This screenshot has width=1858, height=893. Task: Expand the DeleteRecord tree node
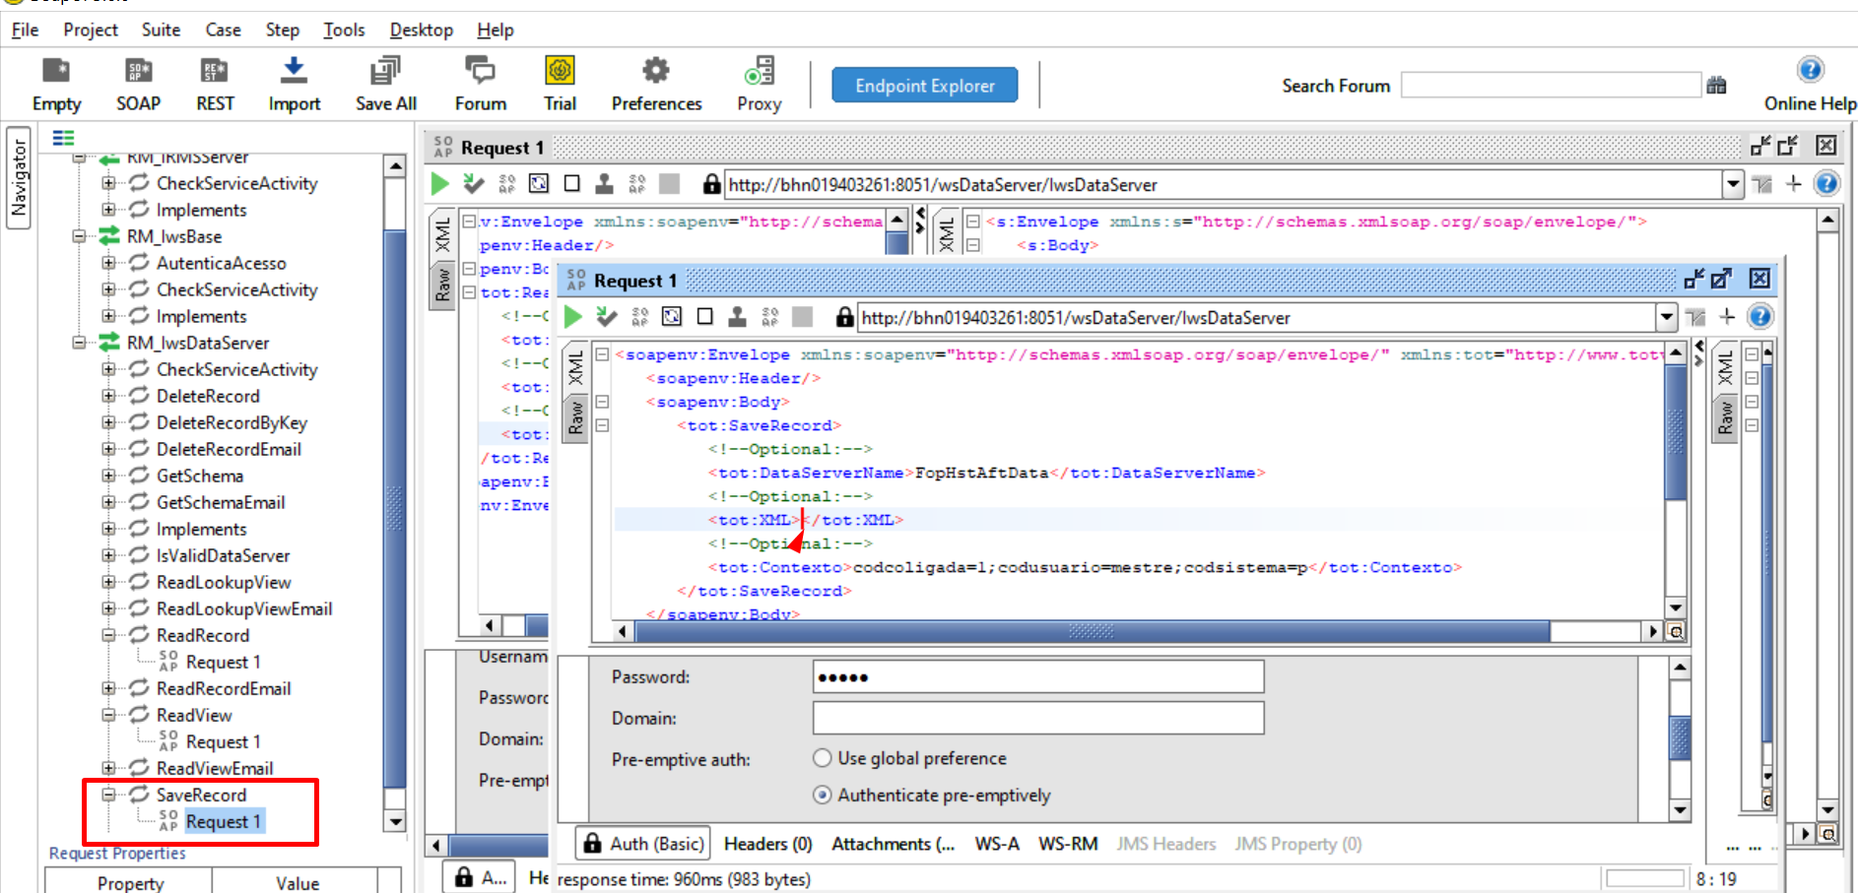tap(108, 396)
